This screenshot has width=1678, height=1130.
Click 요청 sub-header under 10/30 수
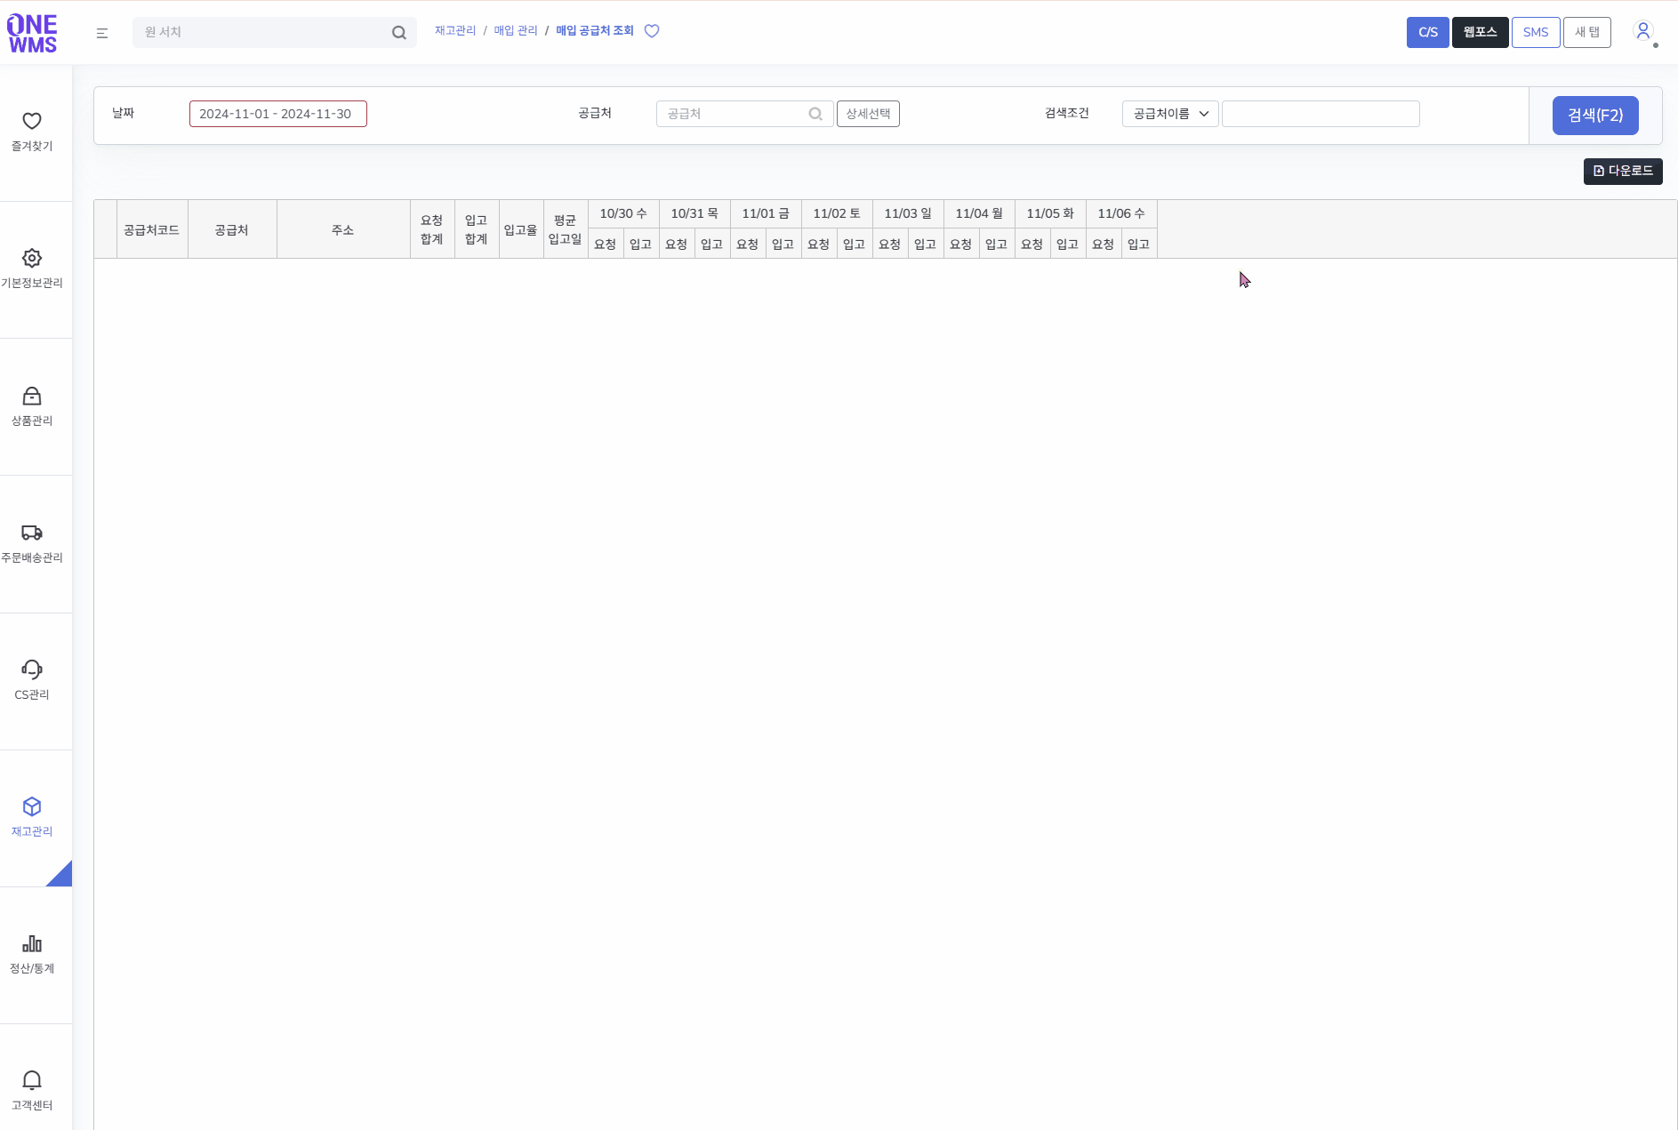(606, 244)
